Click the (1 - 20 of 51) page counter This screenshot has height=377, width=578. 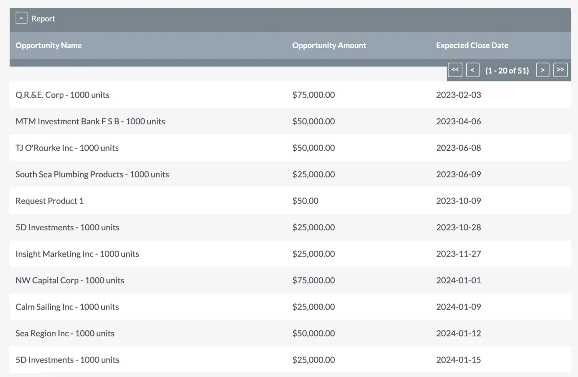(507, 70)
